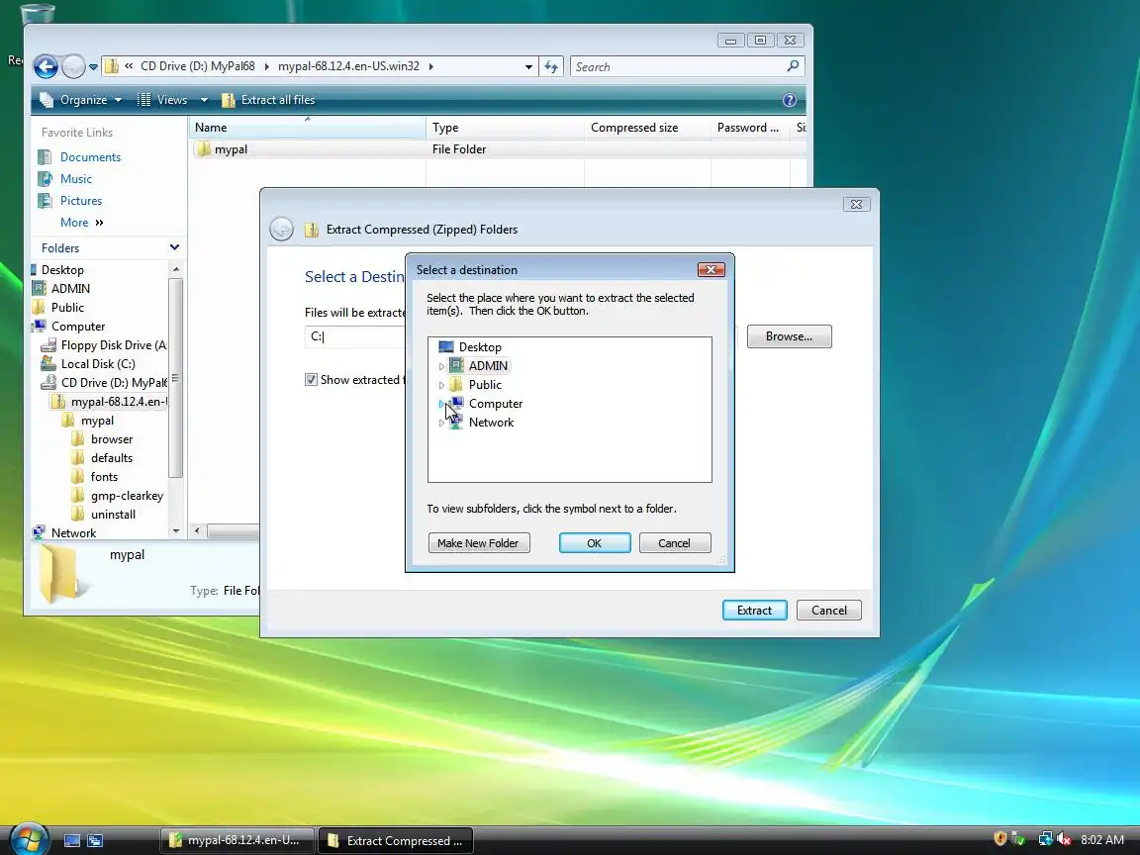The image size is (1140, 855).
Task: Click CD Drive (D:) MyPal68 breadcrumb
Action: [197, 66]
